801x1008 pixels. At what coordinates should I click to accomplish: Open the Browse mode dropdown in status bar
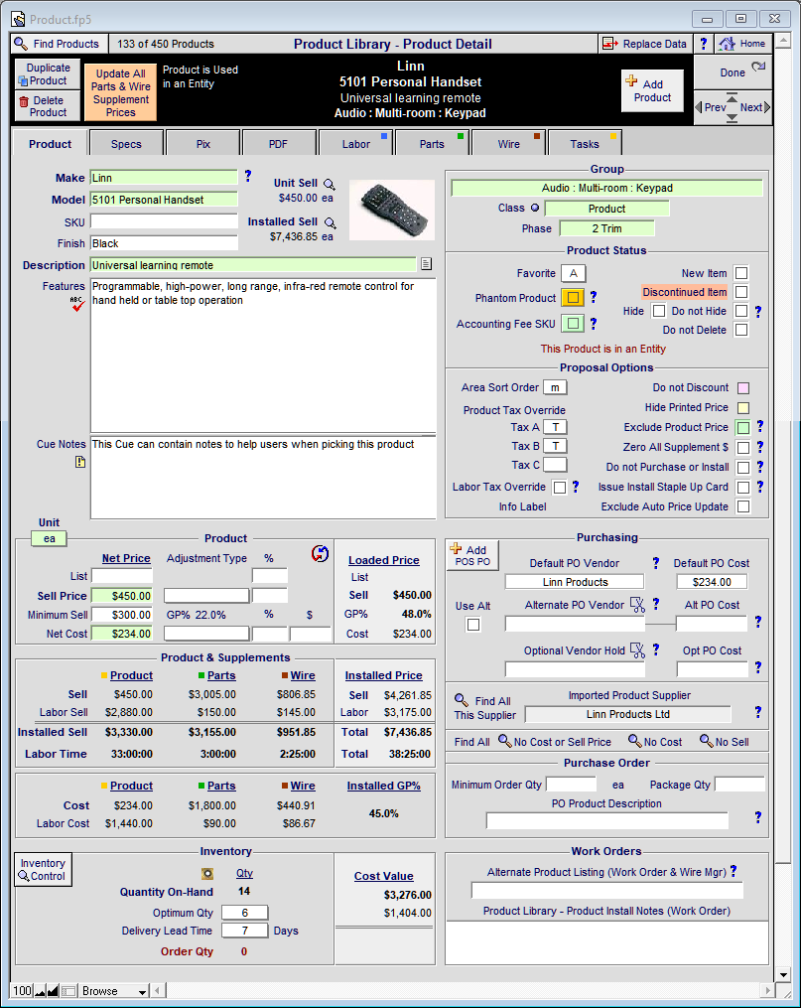click(x=114, y=991)
